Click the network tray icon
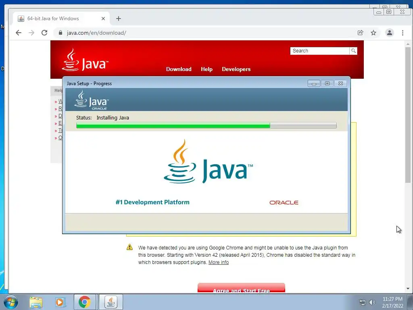Screen dimensions: 413x310 click(363, 302)
